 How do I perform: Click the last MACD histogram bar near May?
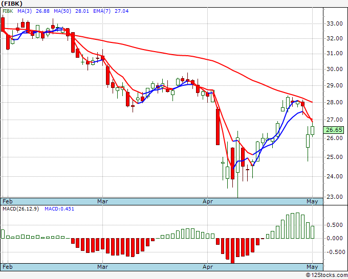(313, 232)
